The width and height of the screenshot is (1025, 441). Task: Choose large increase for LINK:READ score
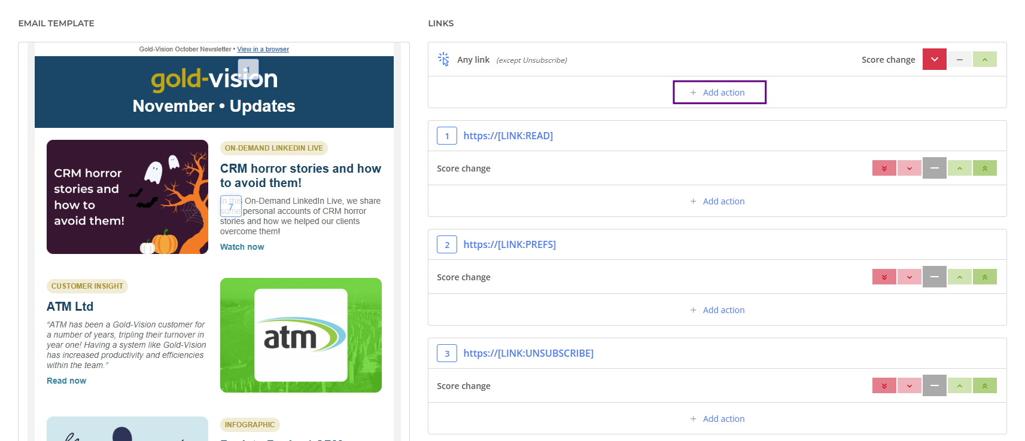point(984,168)
